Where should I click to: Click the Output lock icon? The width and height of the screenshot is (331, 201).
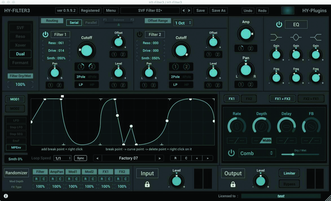(233, 184)
